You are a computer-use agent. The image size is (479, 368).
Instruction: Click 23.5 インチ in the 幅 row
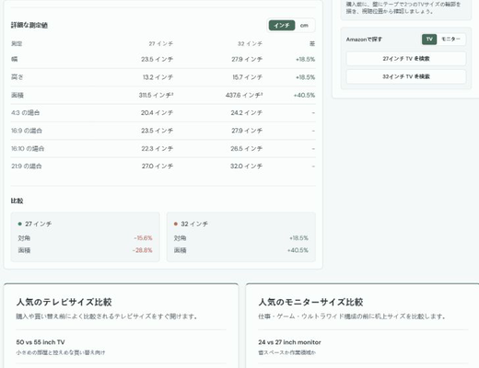coord(157,59)
